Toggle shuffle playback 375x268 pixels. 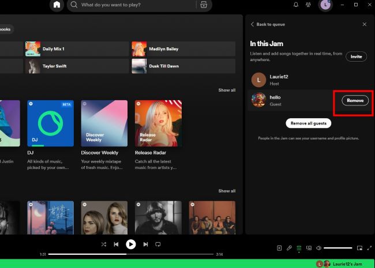104,244
